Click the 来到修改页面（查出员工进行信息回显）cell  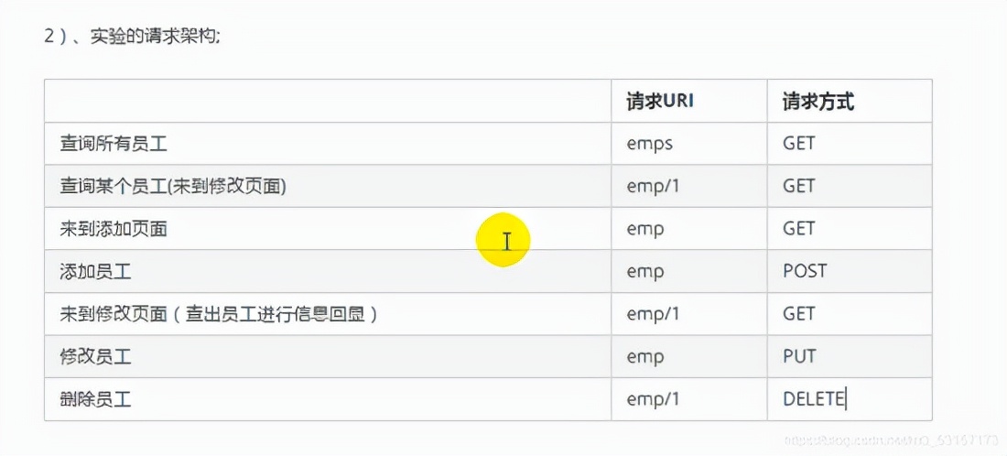[x=219, y=314]
